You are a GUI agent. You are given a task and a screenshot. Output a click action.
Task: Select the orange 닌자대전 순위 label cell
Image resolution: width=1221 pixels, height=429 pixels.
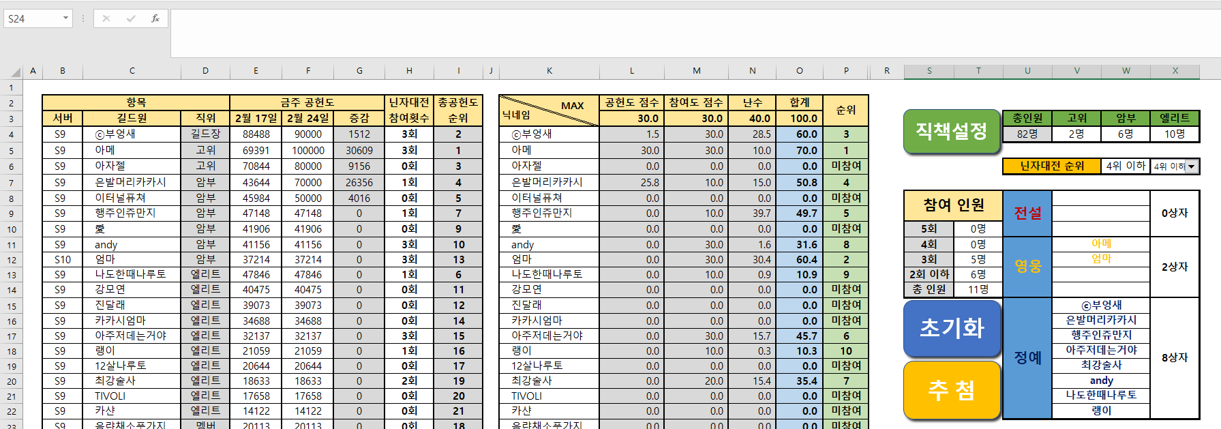coord(1051,166)
